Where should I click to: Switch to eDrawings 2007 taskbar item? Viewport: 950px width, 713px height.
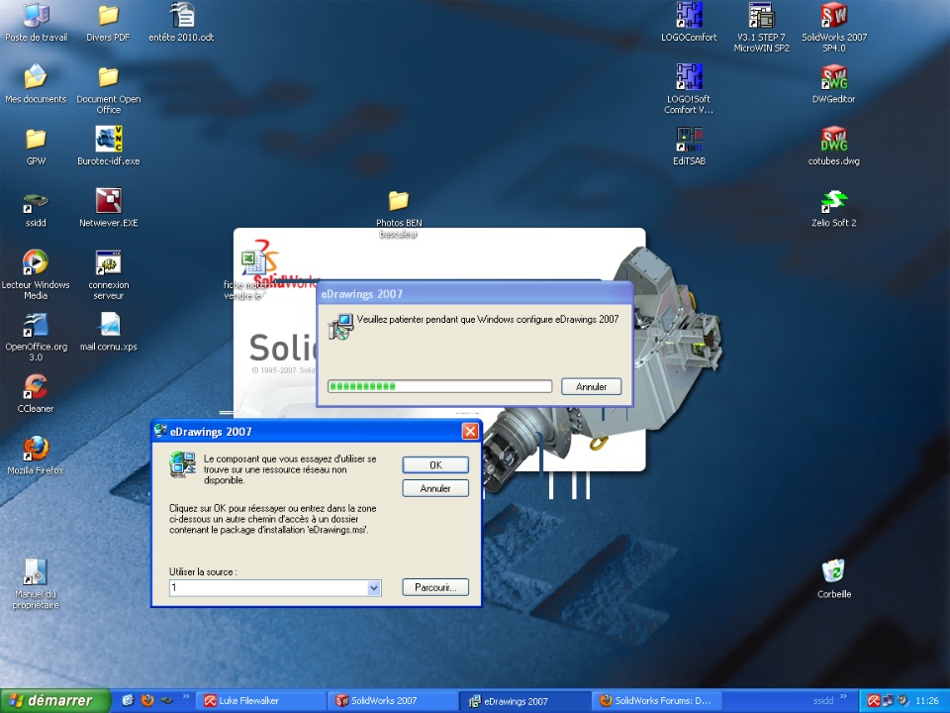point(524,701)
